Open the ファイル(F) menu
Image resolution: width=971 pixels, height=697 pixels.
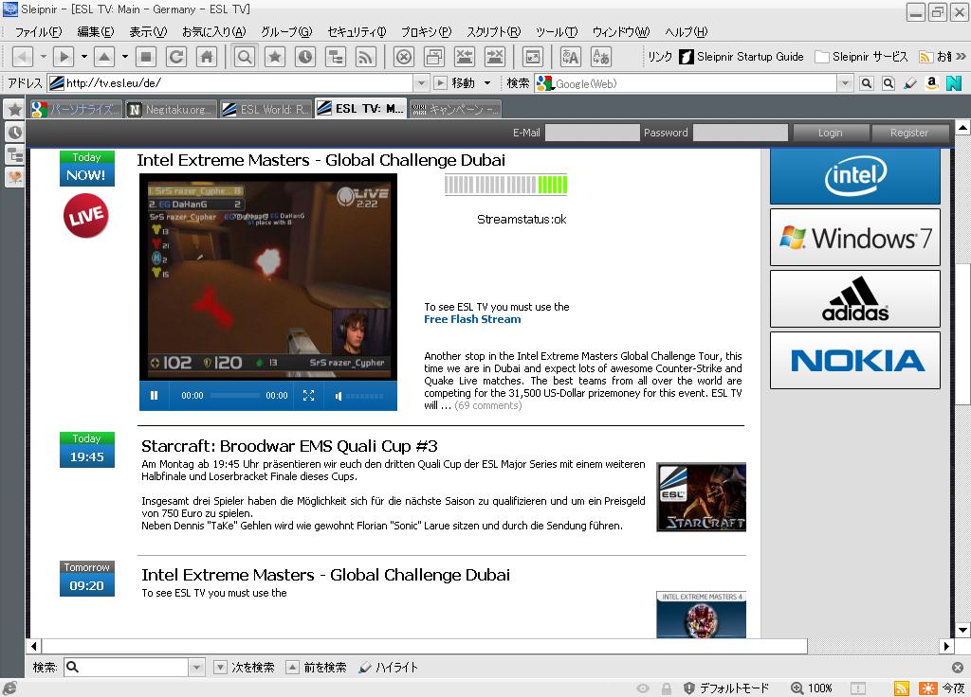(38, 31)
